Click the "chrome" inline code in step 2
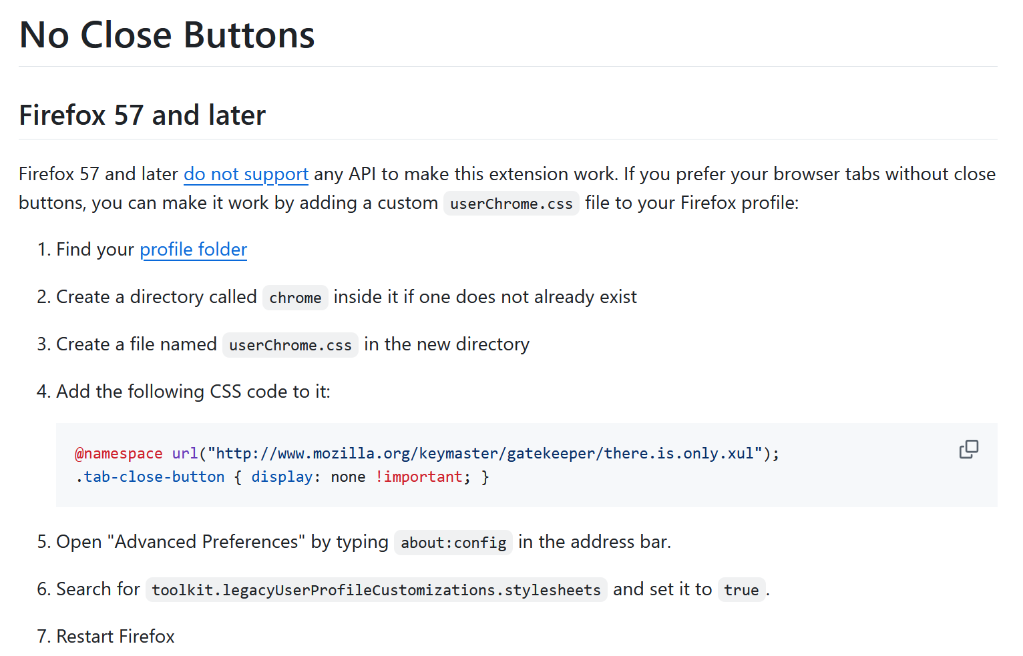This screenshot has height=656, width=1023. coord(295,298)
